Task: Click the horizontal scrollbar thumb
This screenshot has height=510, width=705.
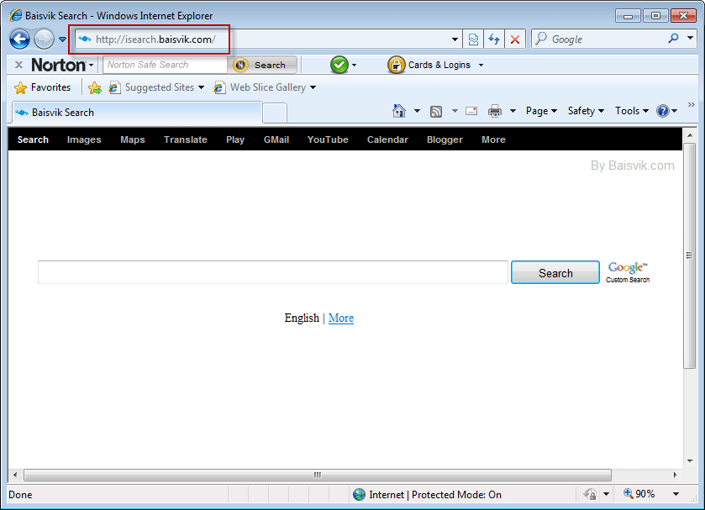Action: (x=318, y=475)
